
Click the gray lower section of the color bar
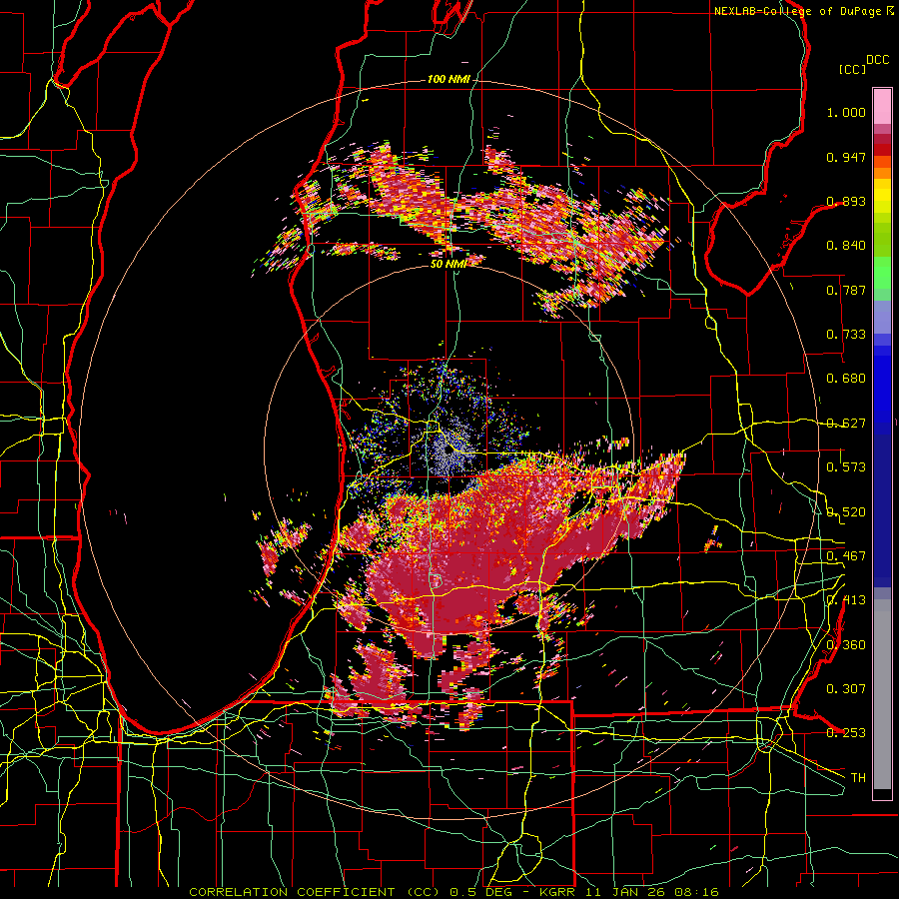point(882,694)
